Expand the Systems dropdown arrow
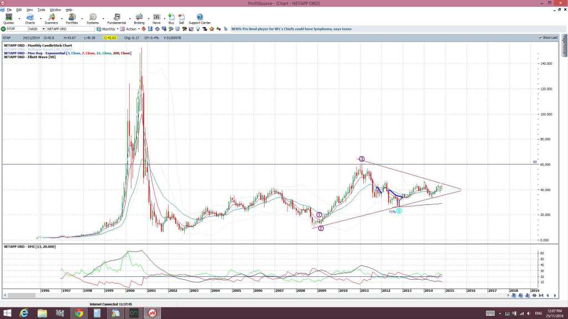This screenshot has height=319, width=568. 103,18
